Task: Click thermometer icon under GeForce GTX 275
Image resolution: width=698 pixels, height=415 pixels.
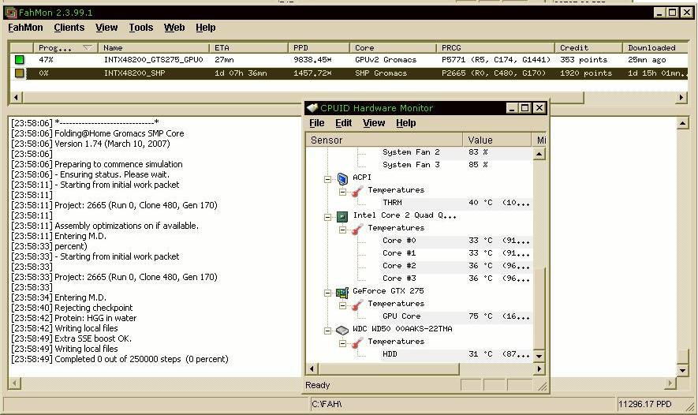Action: click(x=357, y=305)
